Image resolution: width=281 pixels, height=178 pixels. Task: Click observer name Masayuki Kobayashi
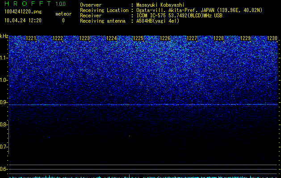pos(160,5)
